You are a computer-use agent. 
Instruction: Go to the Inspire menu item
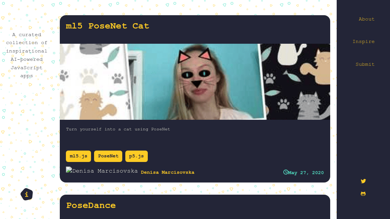(x=363, y=41)
